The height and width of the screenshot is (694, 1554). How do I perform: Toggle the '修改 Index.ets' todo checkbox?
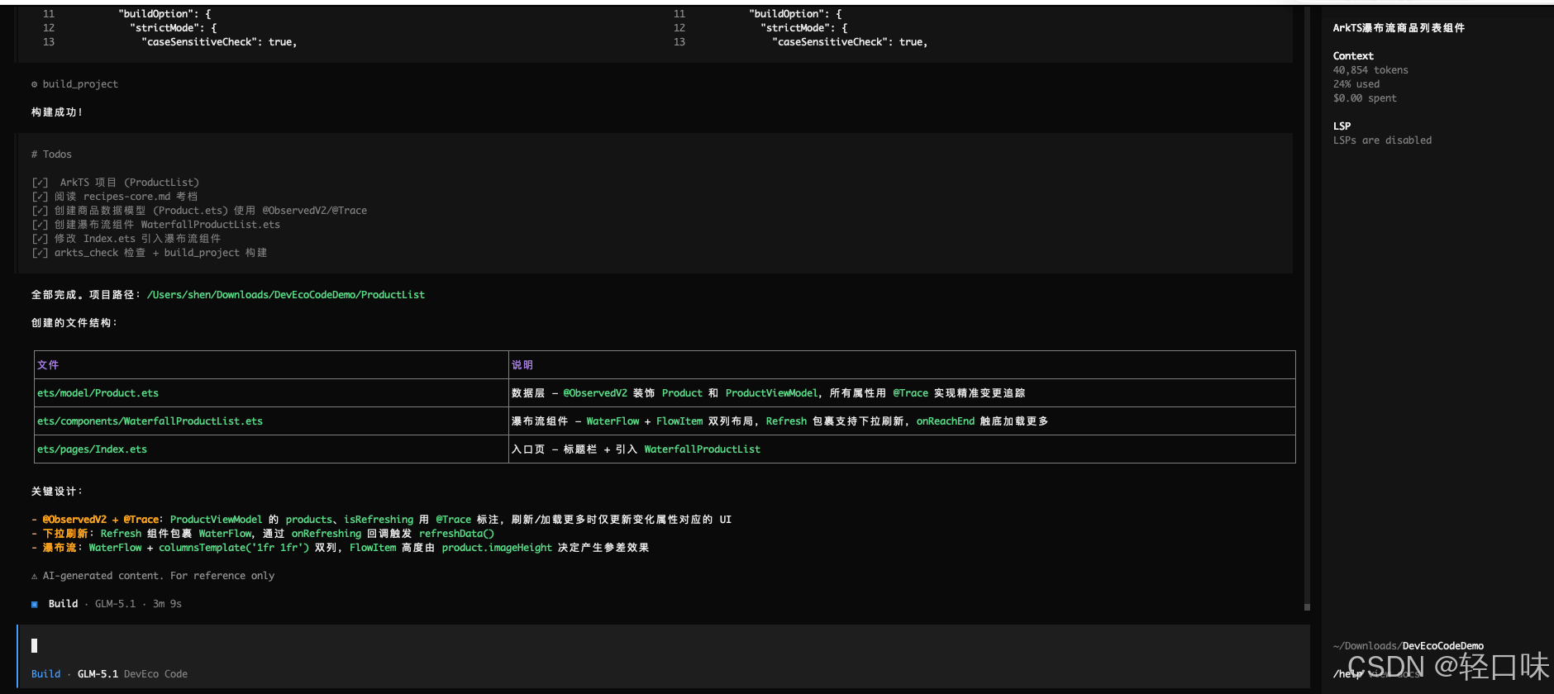click(40, 239)
